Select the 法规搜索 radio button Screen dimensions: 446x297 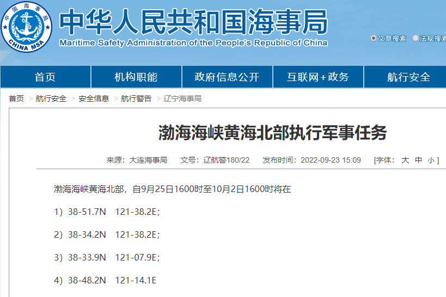tap(416, 38)
